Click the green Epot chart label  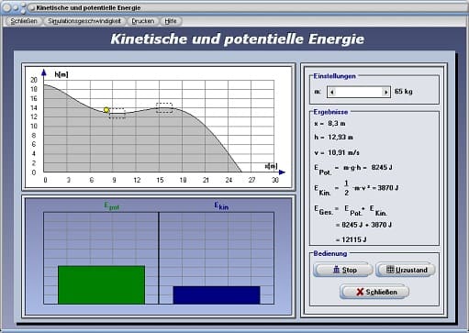[x=112, y=206]
